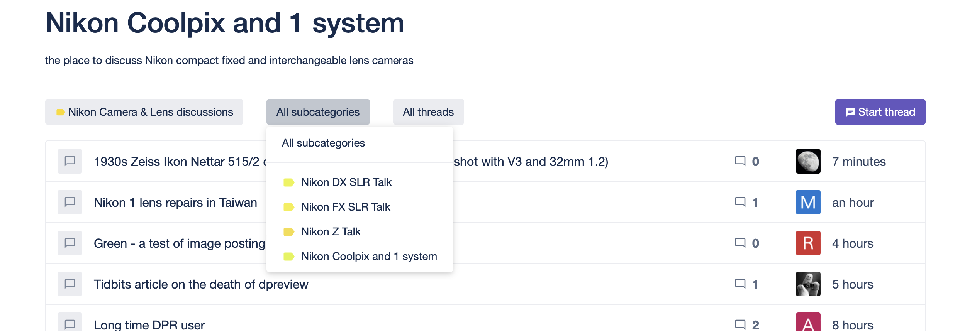Collapse the All subcategories dropdown button

click(318, 112)
